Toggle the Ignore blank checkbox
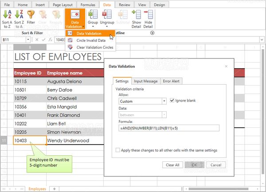This screenshot has width=266, height=192. 172,100
